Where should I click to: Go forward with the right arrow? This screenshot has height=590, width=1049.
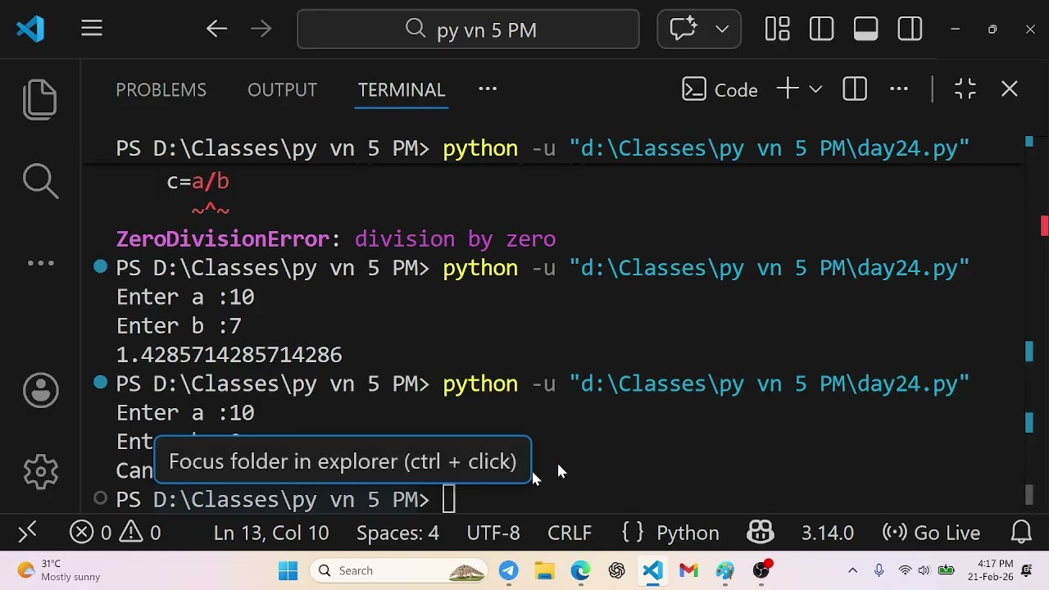(261, 29)
